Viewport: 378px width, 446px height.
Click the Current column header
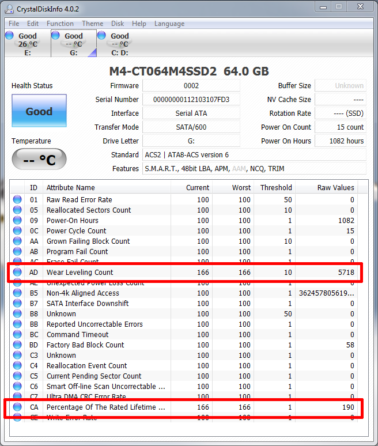click(x=191, y=188)
